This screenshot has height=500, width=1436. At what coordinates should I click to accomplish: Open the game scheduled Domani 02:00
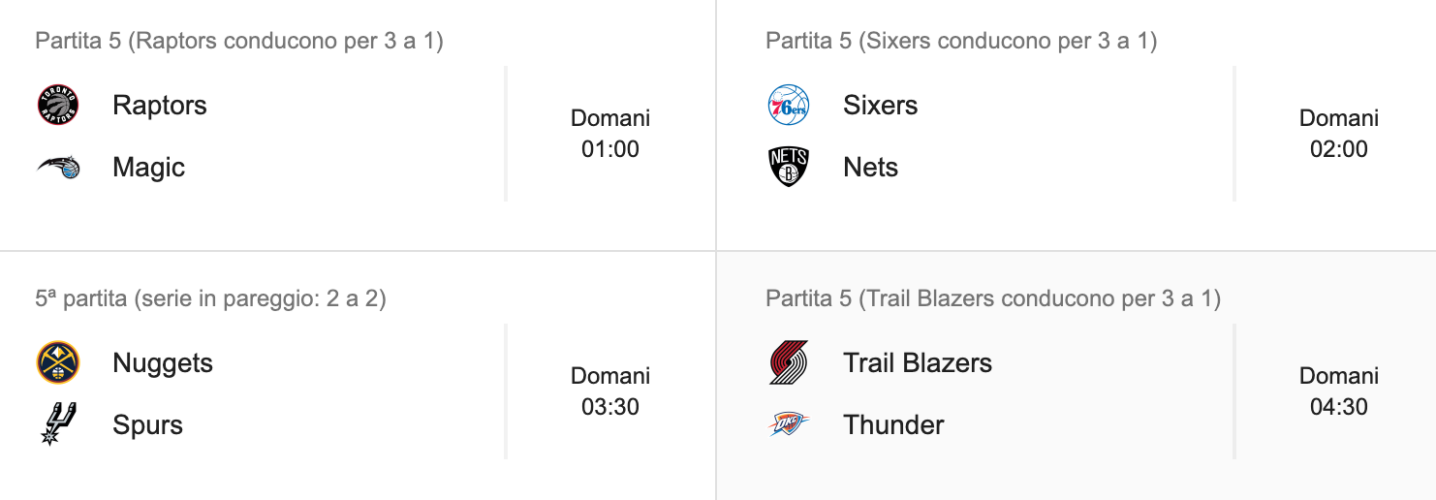[x=1339, y=134]
